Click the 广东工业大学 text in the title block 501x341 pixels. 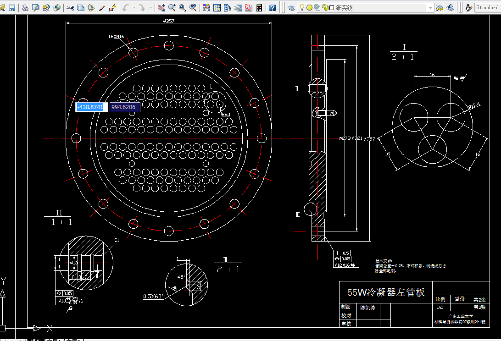[461, 316]
